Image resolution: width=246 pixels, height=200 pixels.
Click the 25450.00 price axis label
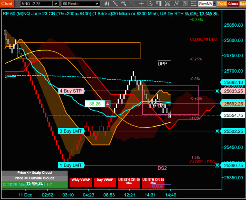pyautogui.click(x=233, y=147)
